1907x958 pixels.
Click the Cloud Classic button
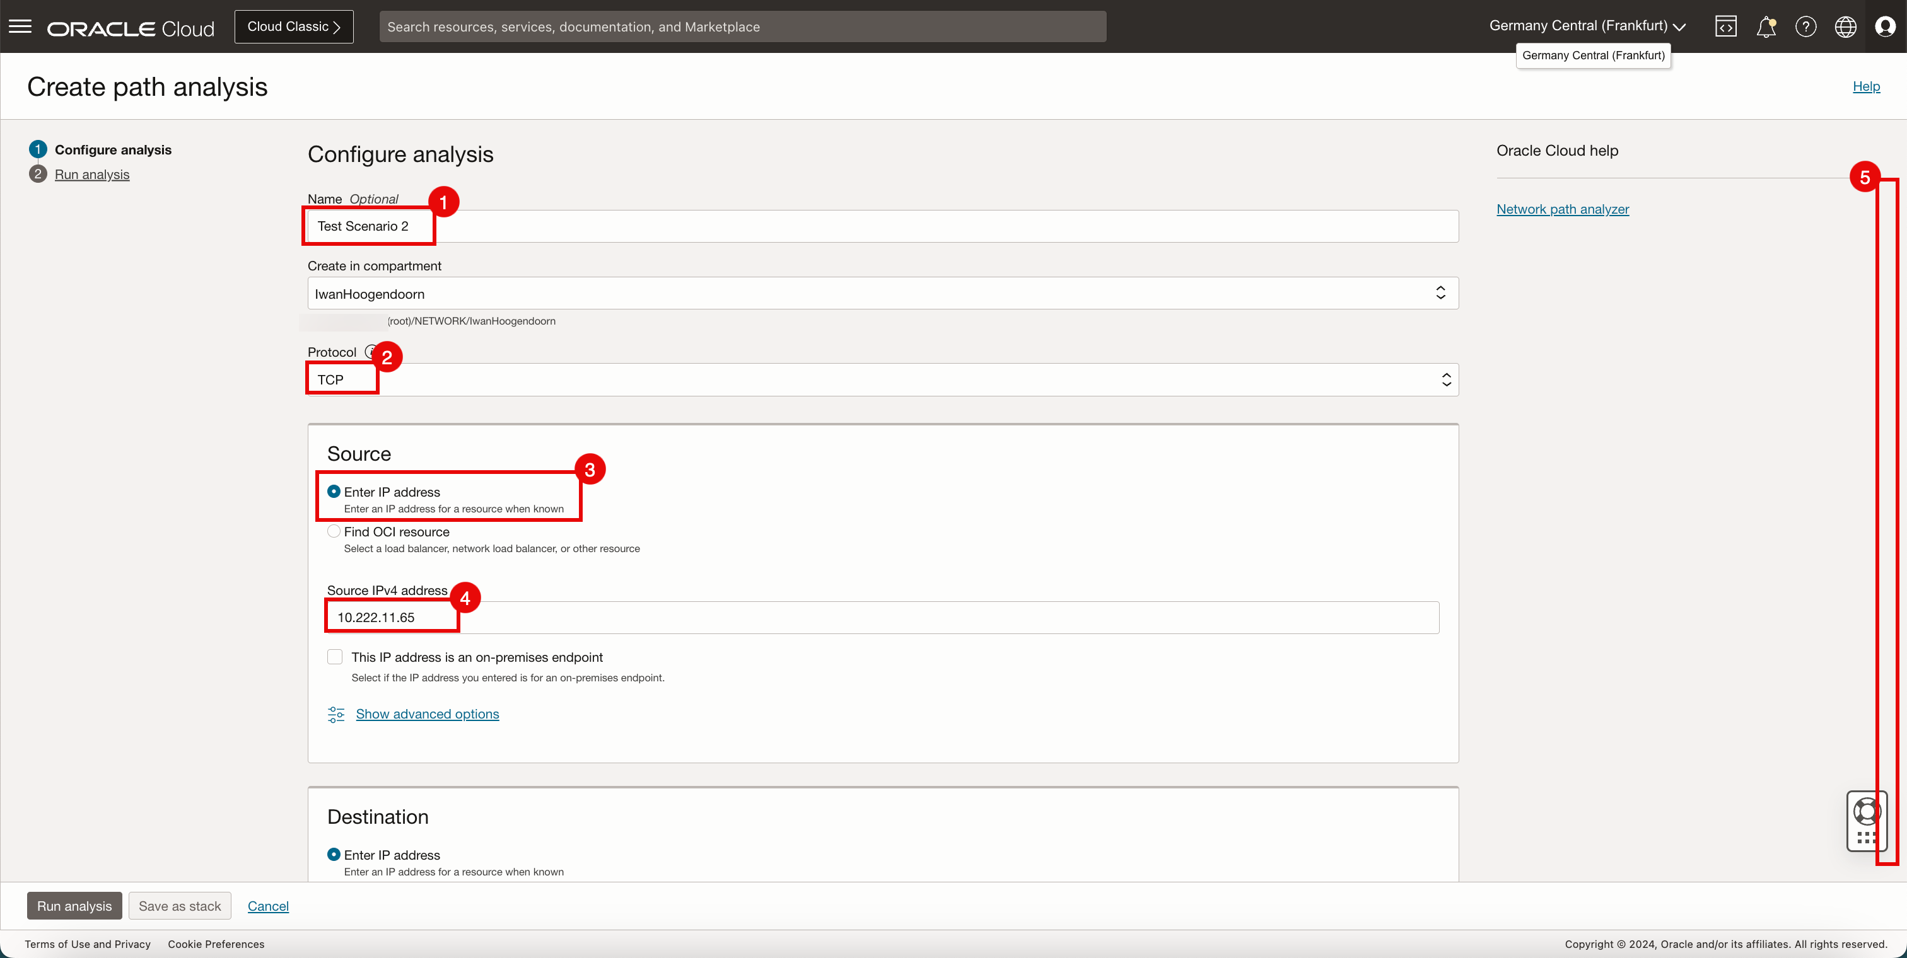294,26
